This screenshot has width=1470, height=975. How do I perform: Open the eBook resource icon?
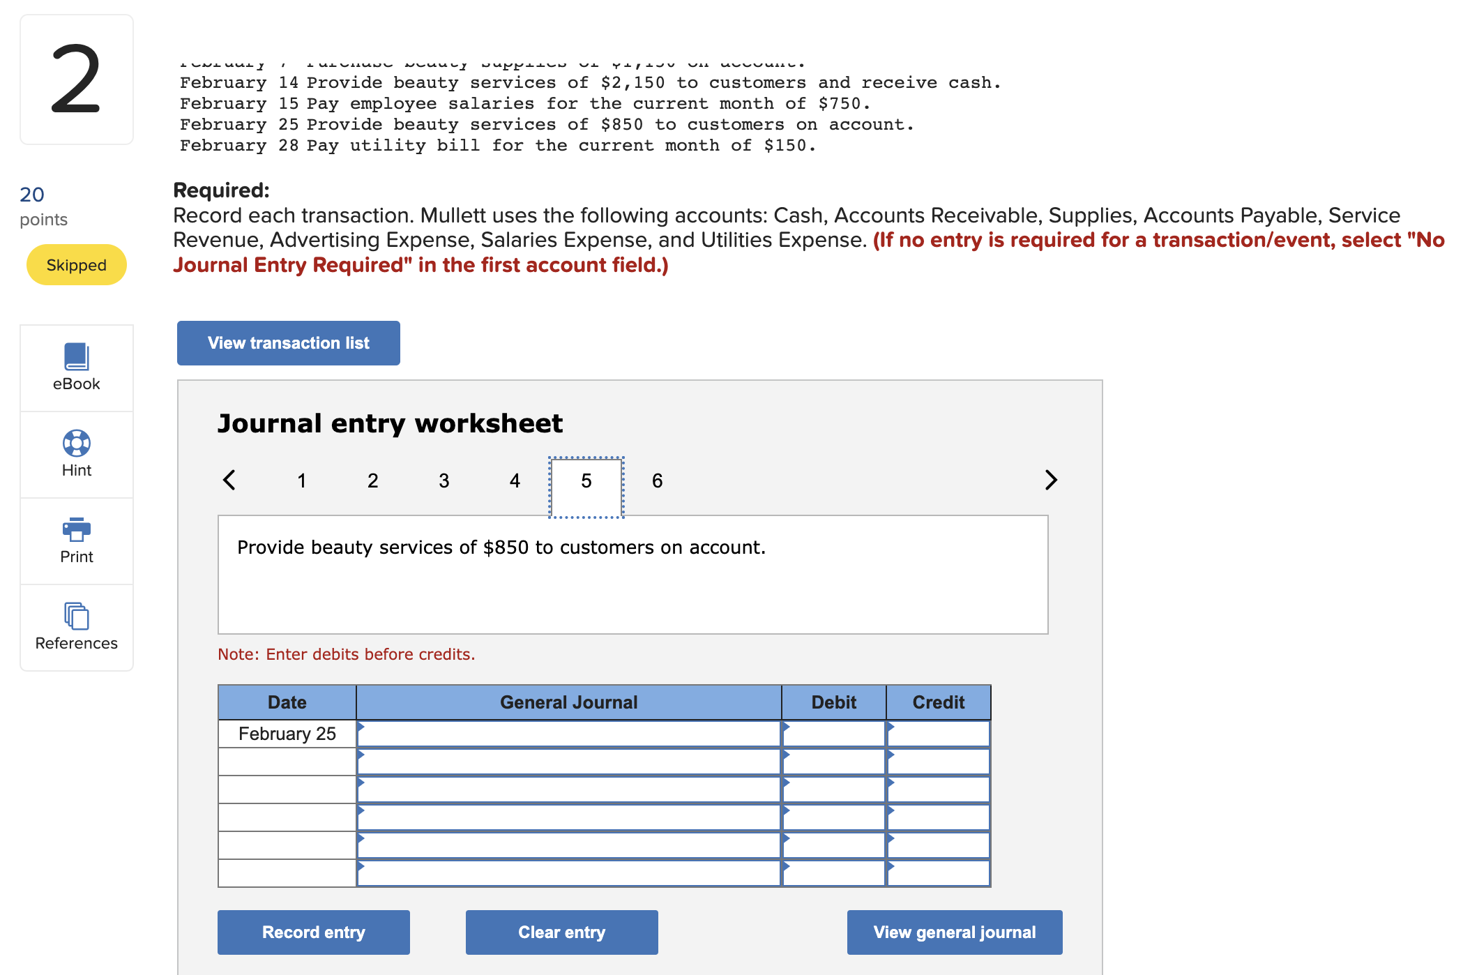pyautogui.click(x=76, y=356)
